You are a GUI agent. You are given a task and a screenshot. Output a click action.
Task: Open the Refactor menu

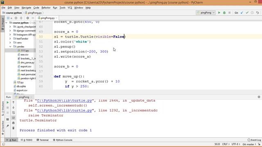coord(46,8)
